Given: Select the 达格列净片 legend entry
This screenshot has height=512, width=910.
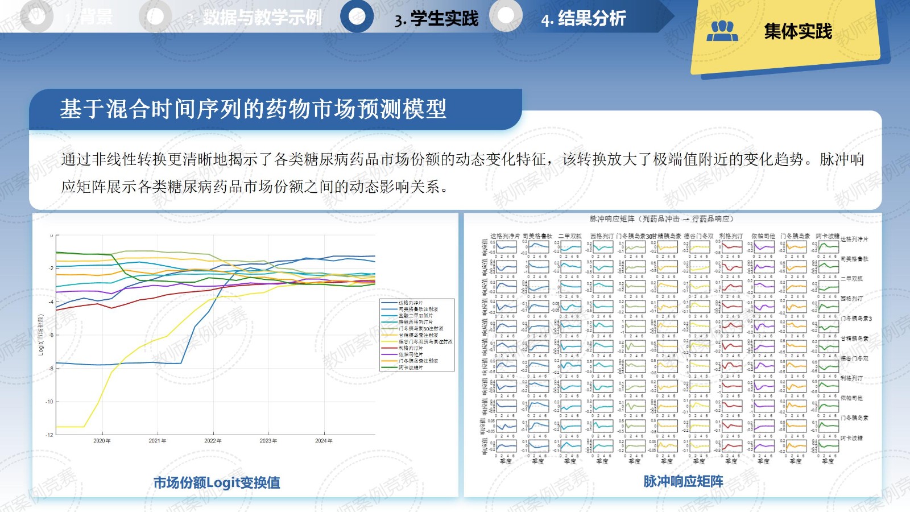Looking at the screenshot, I should pyautogui.click(x=411, y=303).
